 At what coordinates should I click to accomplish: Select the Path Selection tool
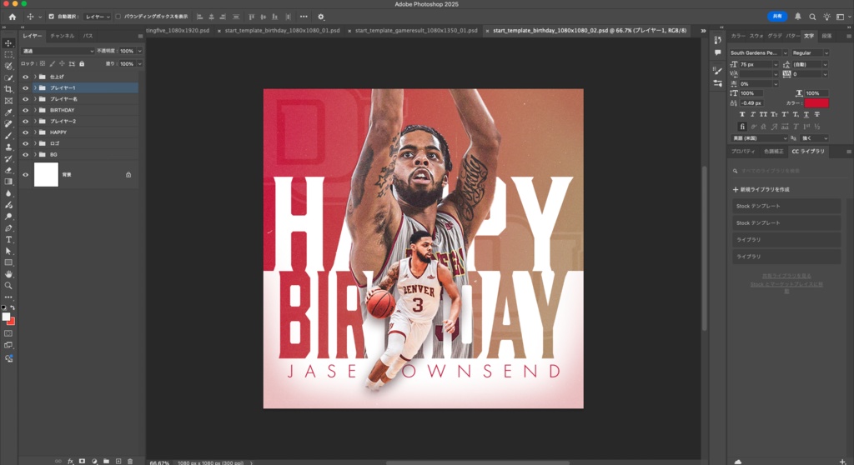(8, 251)
